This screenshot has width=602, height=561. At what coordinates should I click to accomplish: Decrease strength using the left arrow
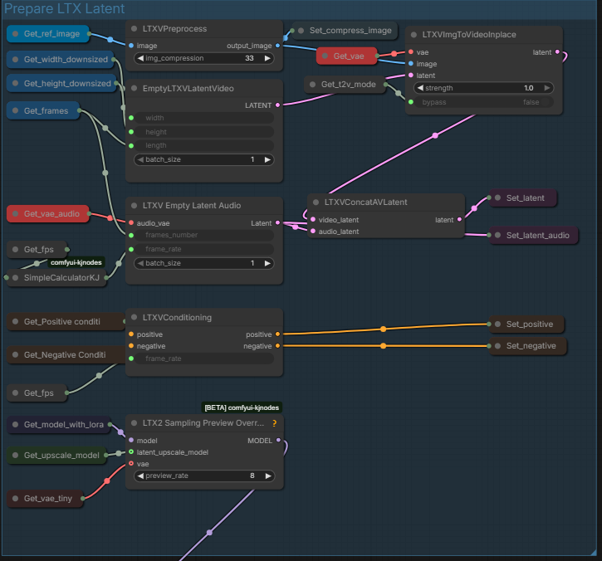click(420, 88)
